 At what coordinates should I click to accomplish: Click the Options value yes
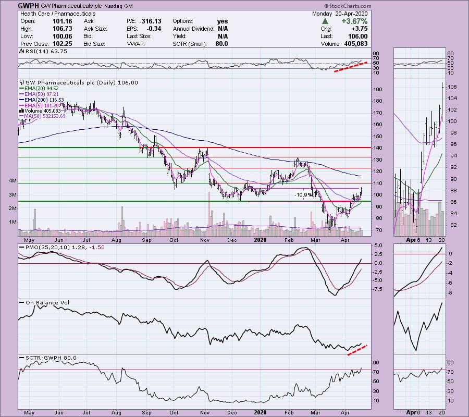pyautogui.click(x=223, y=21)
